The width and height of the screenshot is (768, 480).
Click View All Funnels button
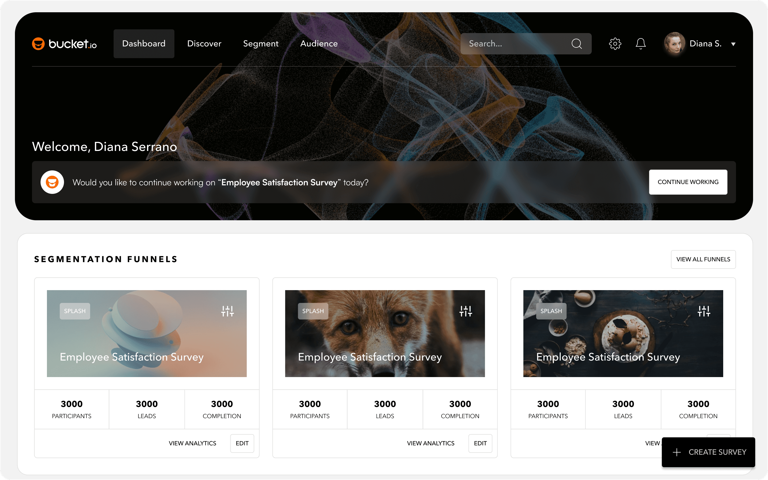point(703,259)
